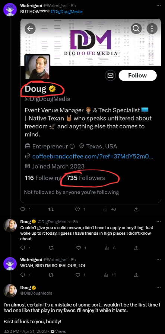Share the "WOAH, BRO I'M SO JEALOUS" tweet
Viewport: 165px width, 334px height.
136,275
